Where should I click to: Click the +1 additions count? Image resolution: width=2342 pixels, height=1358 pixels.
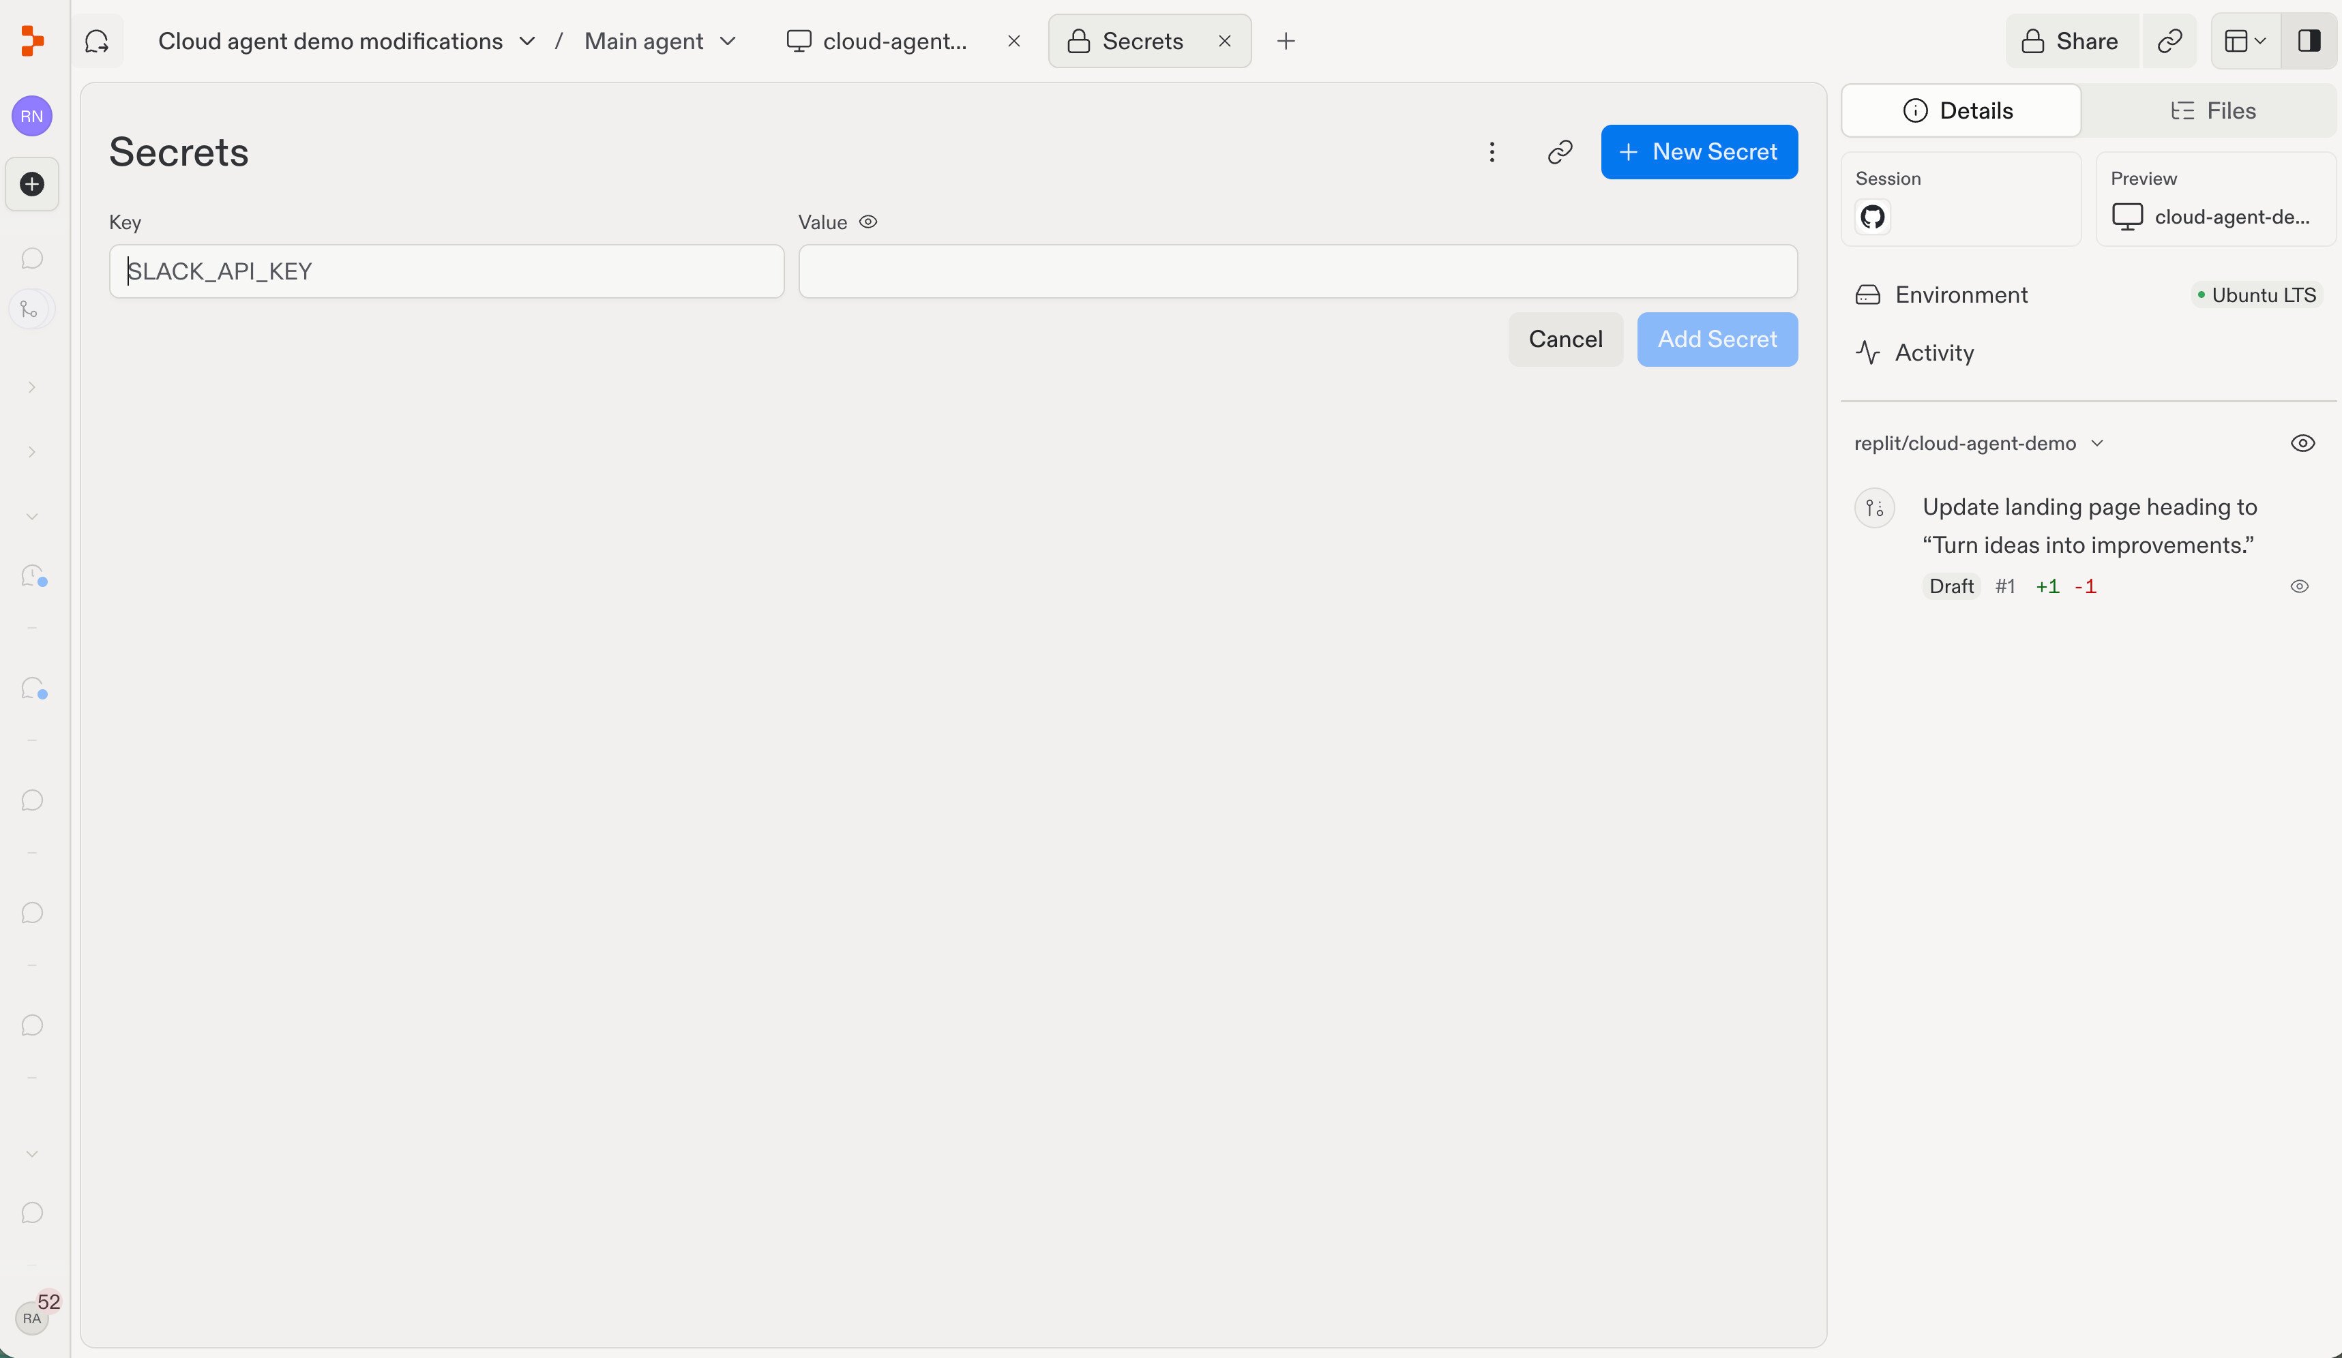click(x=2047, y=586)
